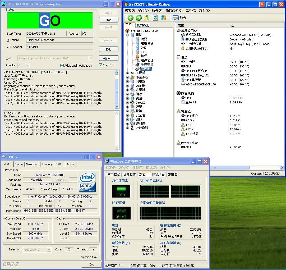Click the 裝置 devices icon in tree

tap(132, 107)
